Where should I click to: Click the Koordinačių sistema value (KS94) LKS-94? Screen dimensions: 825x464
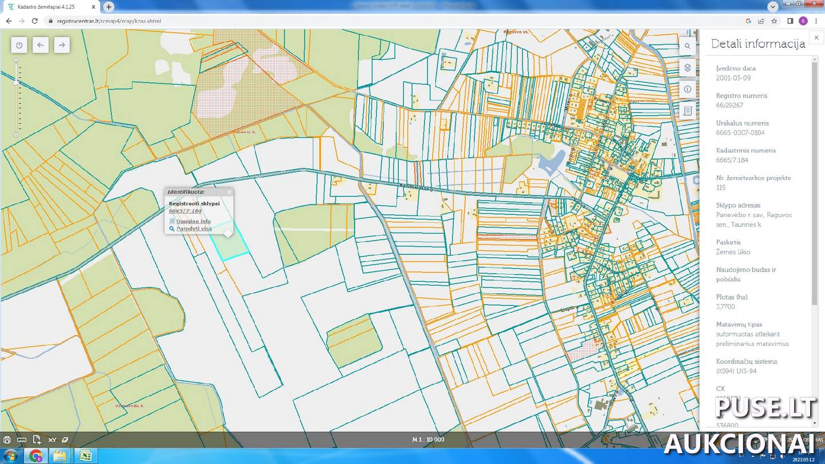[736, 371]
